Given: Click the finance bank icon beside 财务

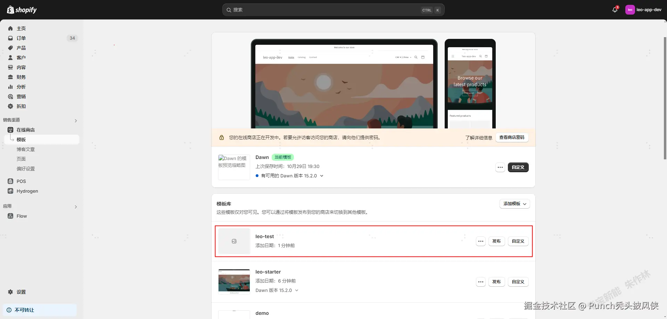Looking at the screenshot, I should pos(10,77).
